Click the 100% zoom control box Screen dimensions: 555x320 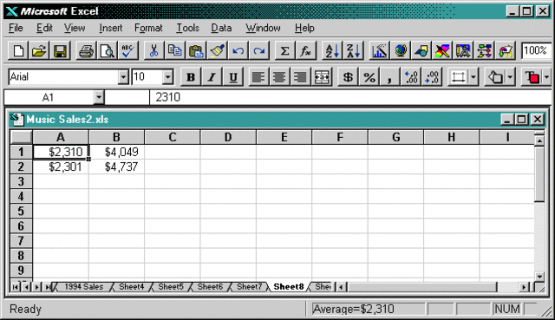click(536, 50)
